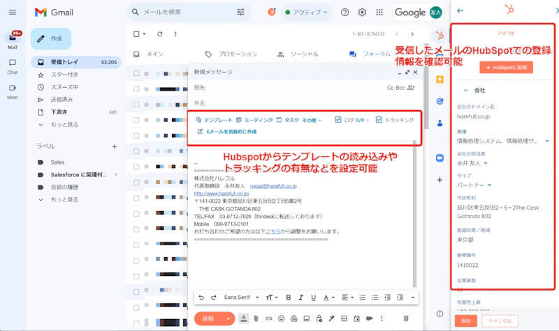The image size is (559, 331).
Task: Go back in HubSpot sidebar
Action: coord(460,10)
